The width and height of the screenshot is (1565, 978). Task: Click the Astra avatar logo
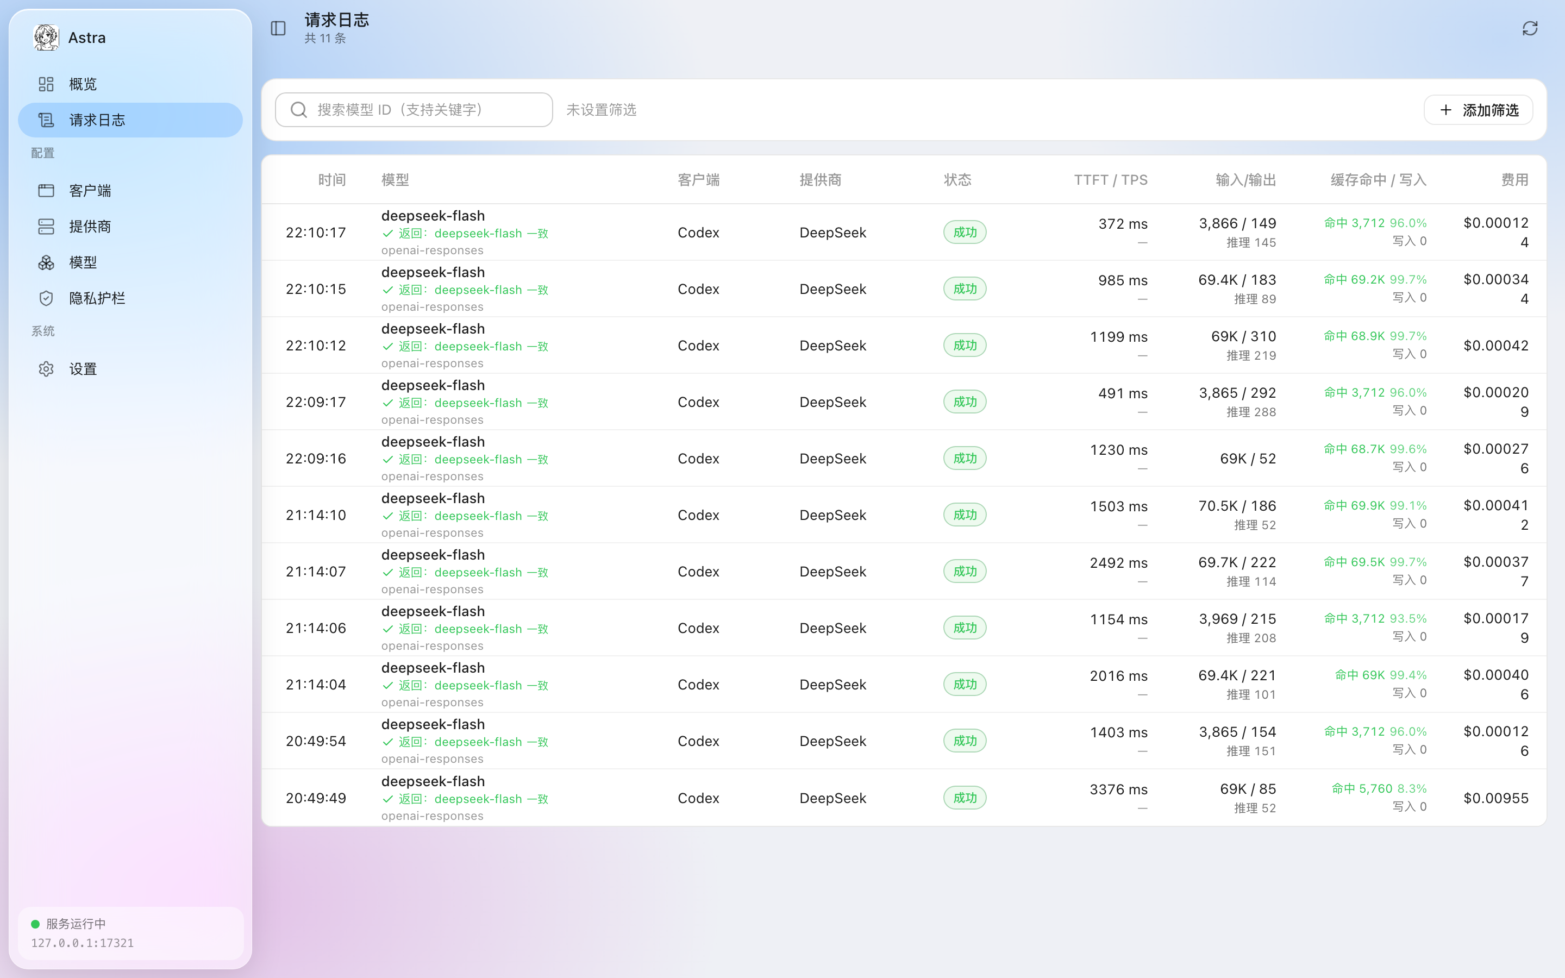[46, 37]
